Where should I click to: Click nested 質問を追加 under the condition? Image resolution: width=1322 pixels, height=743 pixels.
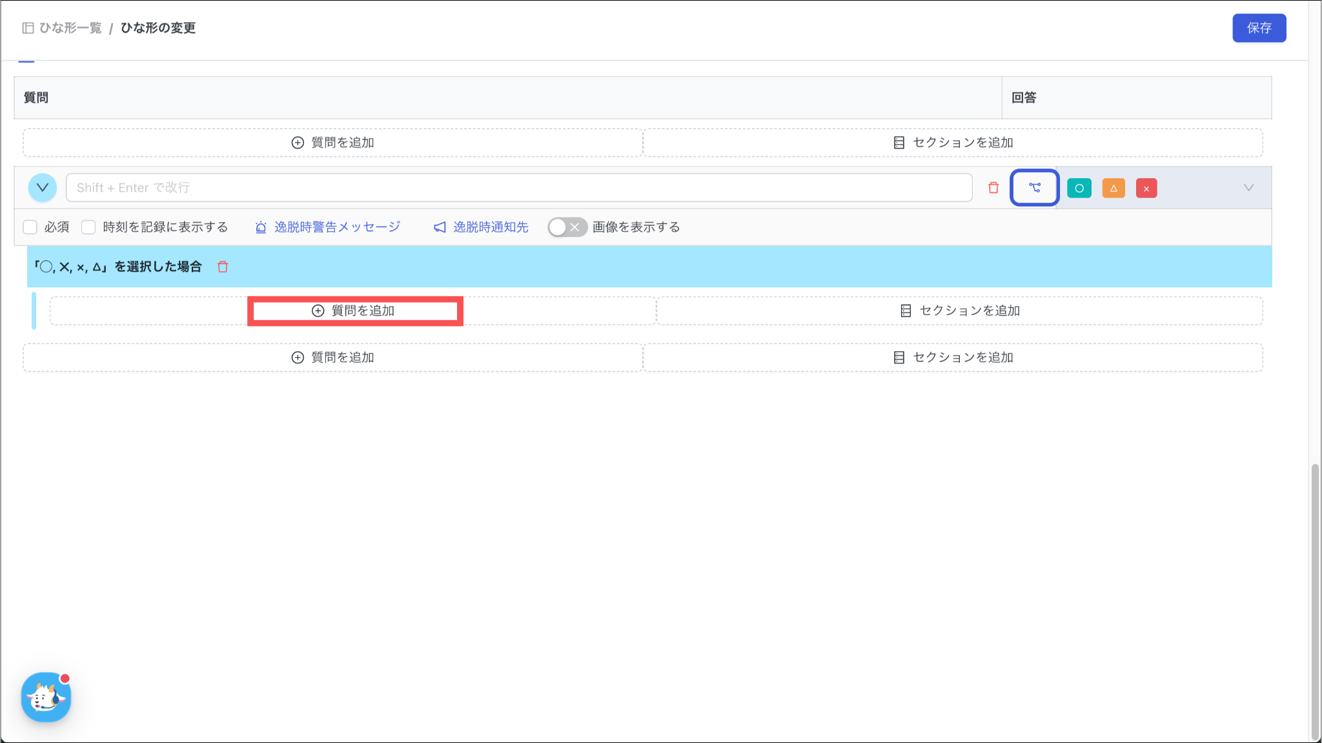click(x=354, y=311)
